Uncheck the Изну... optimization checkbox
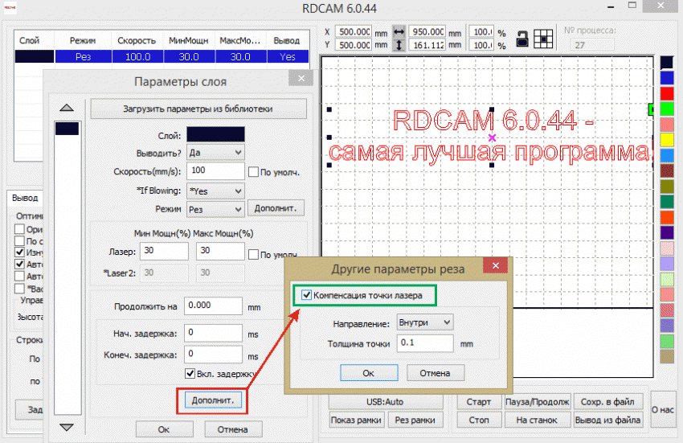The image size is (683, 443). click(19, 252)
